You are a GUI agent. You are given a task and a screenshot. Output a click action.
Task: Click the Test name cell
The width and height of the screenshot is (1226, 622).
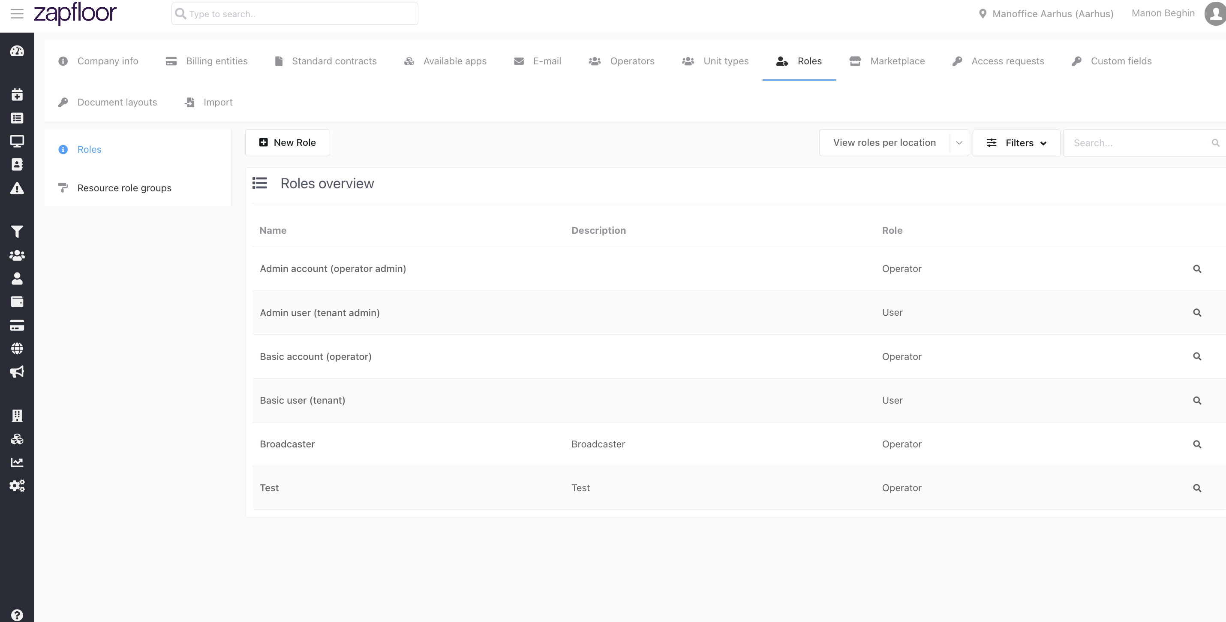pos(269,488)
